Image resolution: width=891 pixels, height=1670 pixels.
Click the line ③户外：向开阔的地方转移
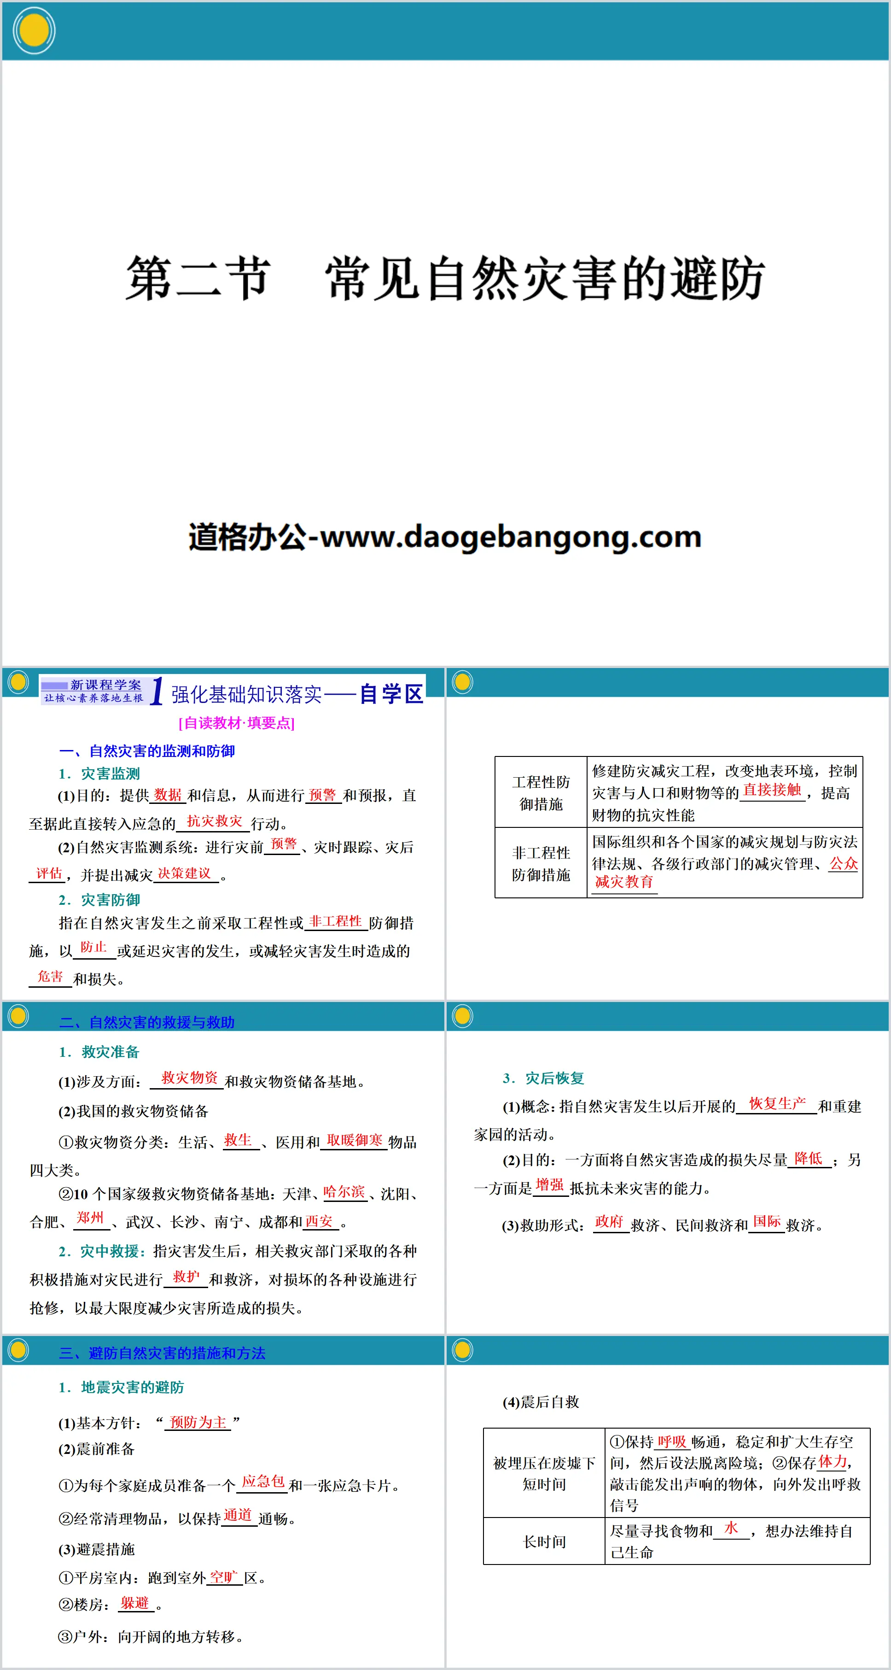151,1638
